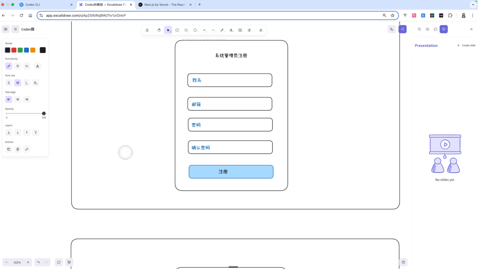Select the Insert image tool

(240, 30)
